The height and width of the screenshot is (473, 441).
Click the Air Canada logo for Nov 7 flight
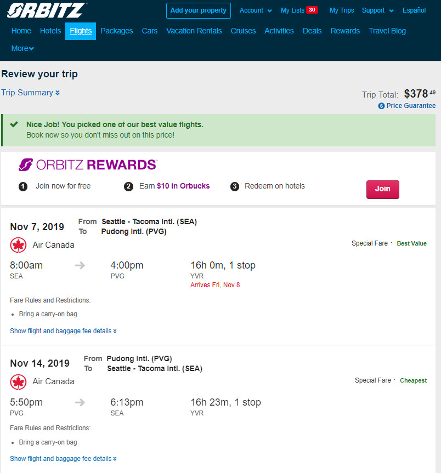click(x=18, y=245)
